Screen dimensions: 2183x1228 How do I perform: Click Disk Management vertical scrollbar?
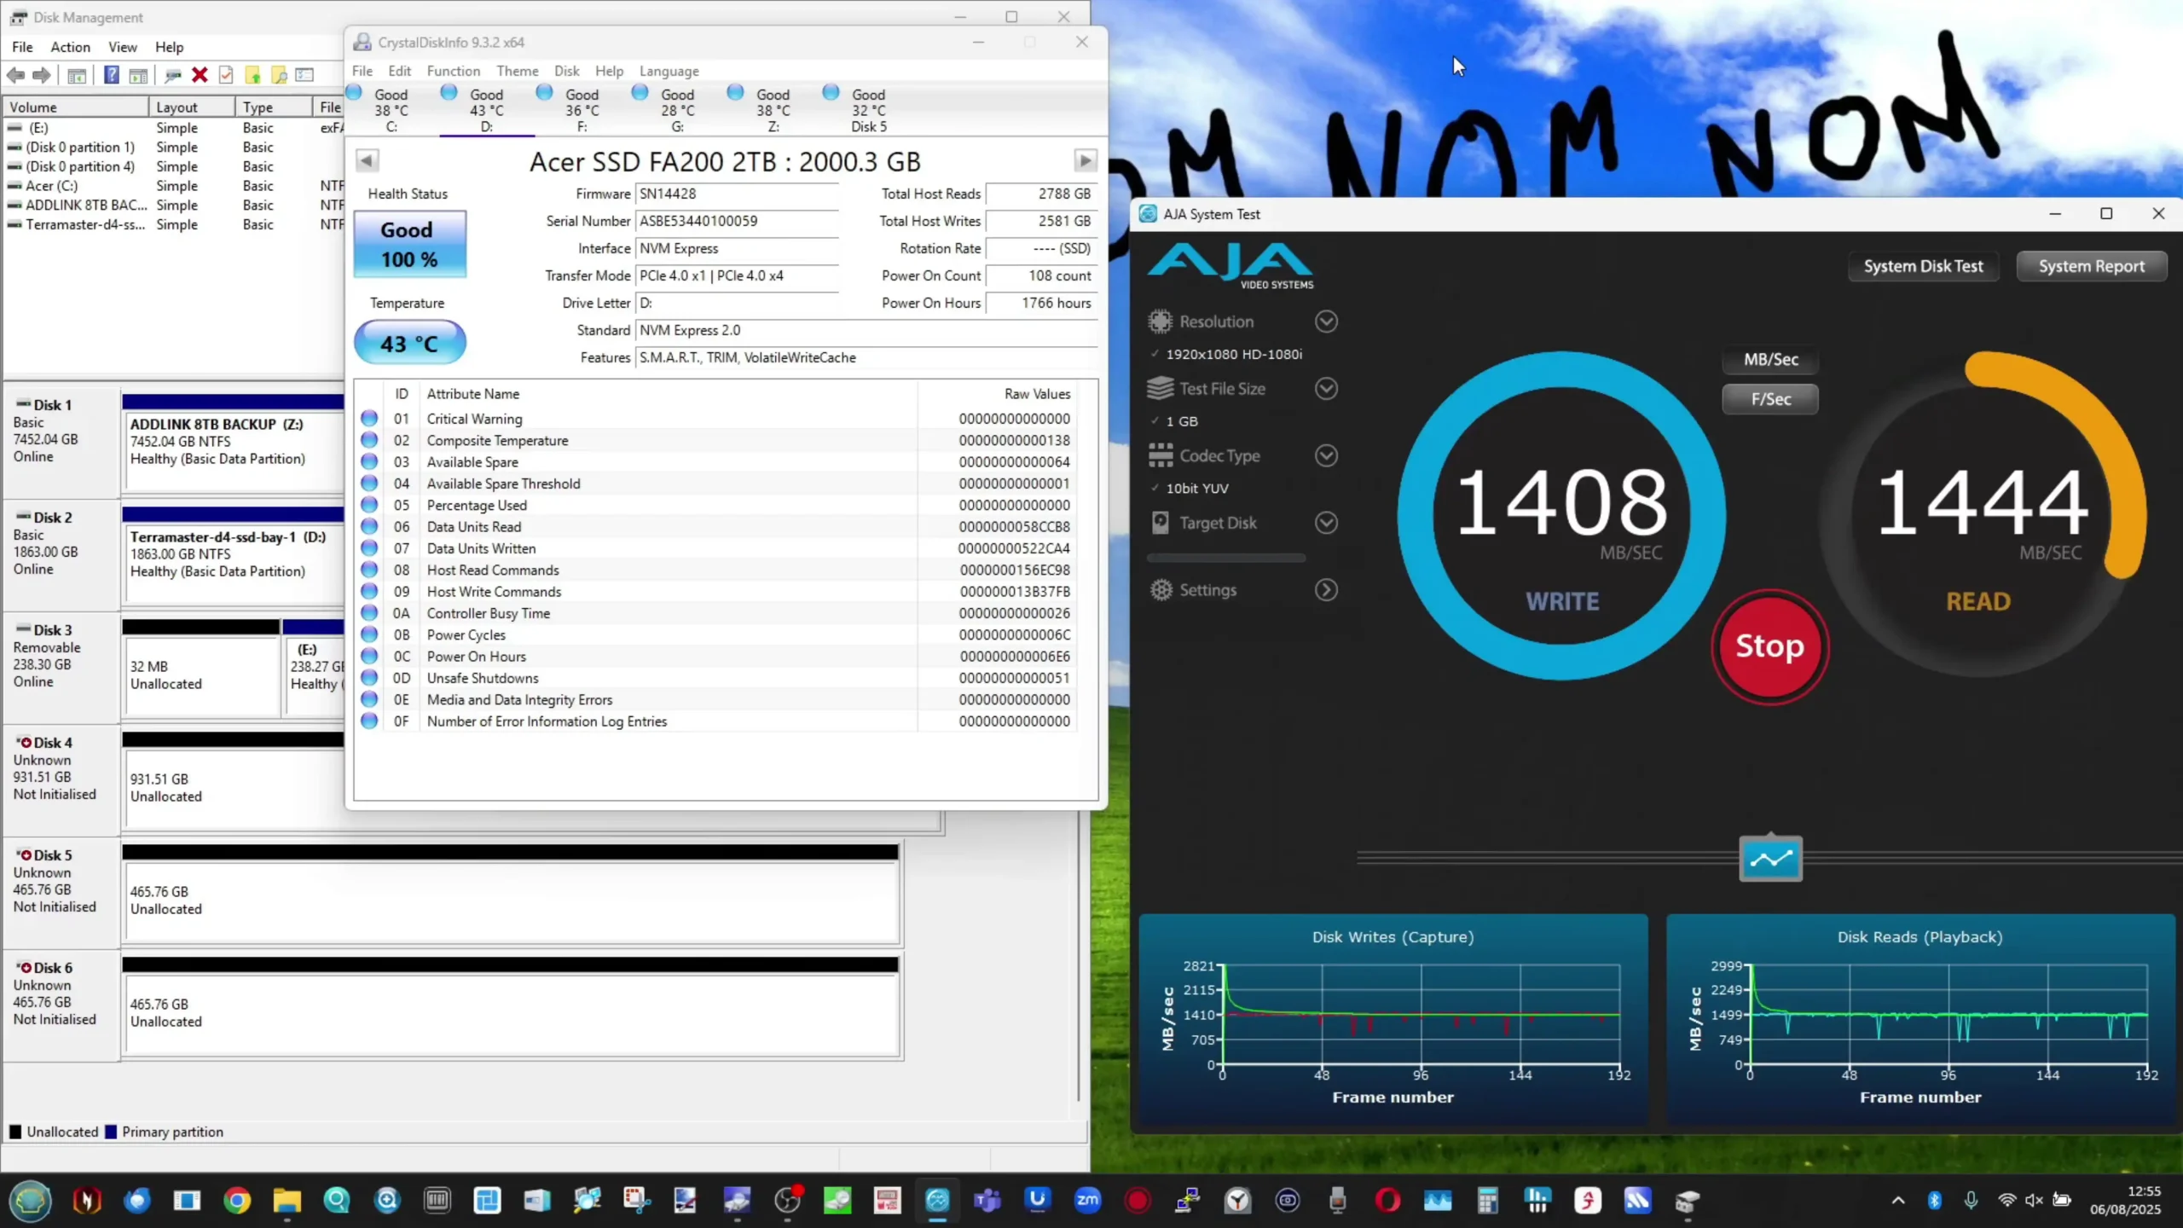pos(1080,955)
